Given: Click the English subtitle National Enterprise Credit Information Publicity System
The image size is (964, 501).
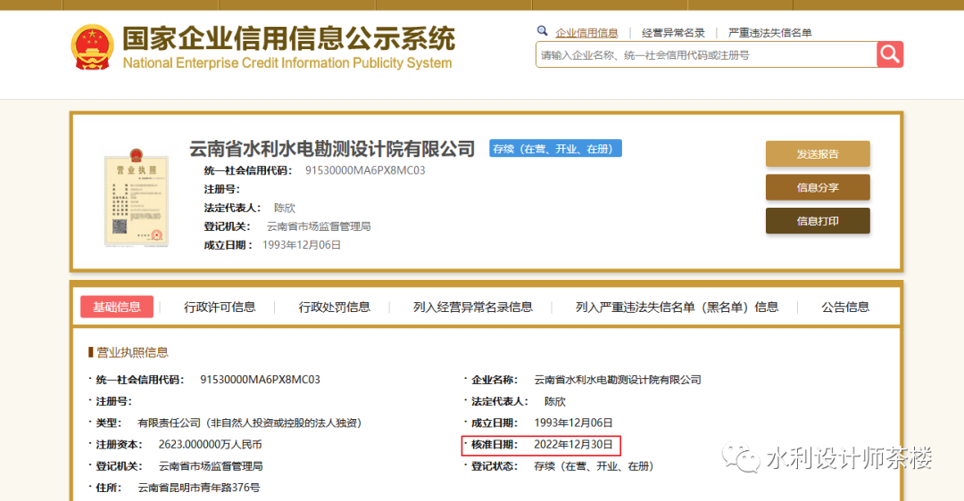Looking at the screenshot, I should coord(287,63).
